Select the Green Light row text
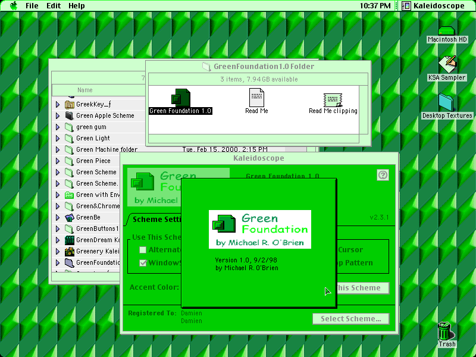476x357 pixels. click(93, 139)
